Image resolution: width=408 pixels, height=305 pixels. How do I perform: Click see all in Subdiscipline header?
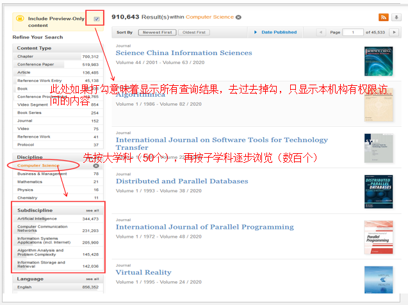tap(92, 211)
